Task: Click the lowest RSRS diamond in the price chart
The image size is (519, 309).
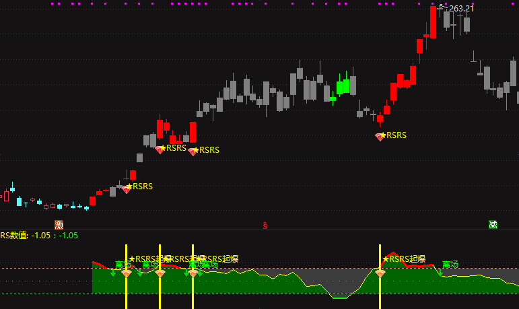Action: [126, 189]
